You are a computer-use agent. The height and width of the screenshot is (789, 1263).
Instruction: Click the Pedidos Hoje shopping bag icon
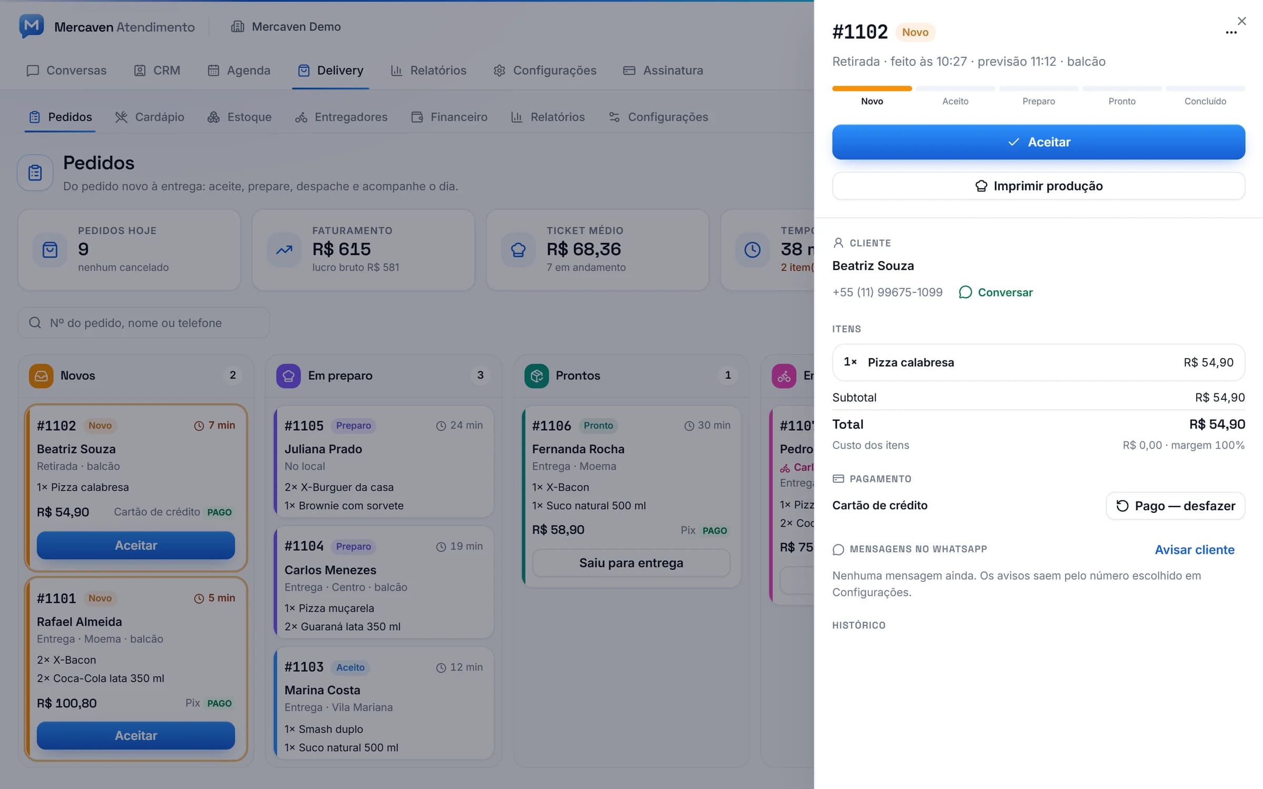(x=50, y=249)
